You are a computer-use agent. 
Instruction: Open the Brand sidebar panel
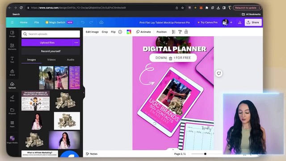click(x=12, y=72)
